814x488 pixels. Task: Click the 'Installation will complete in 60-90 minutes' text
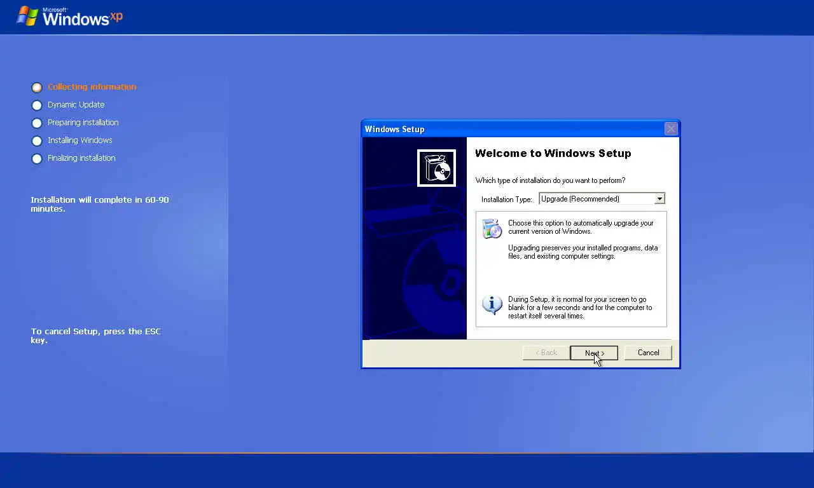(x=100, y=204)
